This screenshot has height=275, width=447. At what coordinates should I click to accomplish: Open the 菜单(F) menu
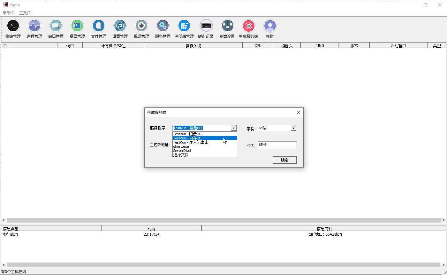[x=8, y=13]
